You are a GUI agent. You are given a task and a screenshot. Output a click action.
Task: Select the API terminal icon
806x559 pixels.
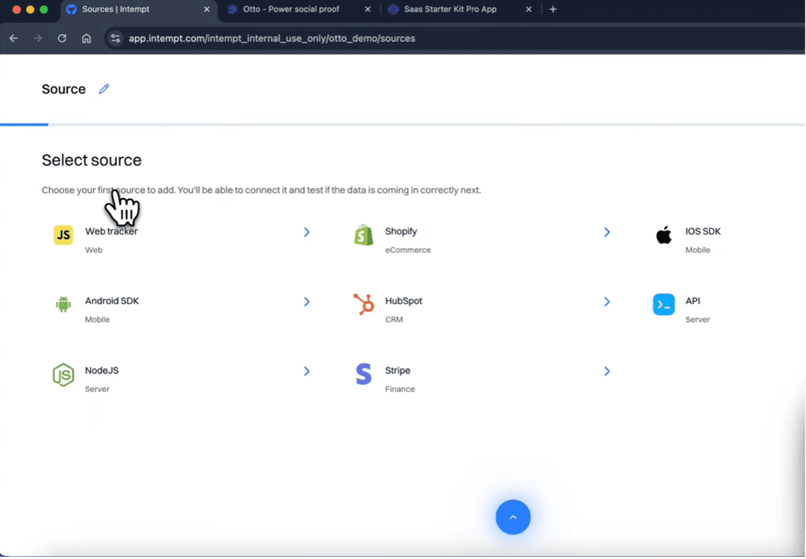(x=663, y=304)
